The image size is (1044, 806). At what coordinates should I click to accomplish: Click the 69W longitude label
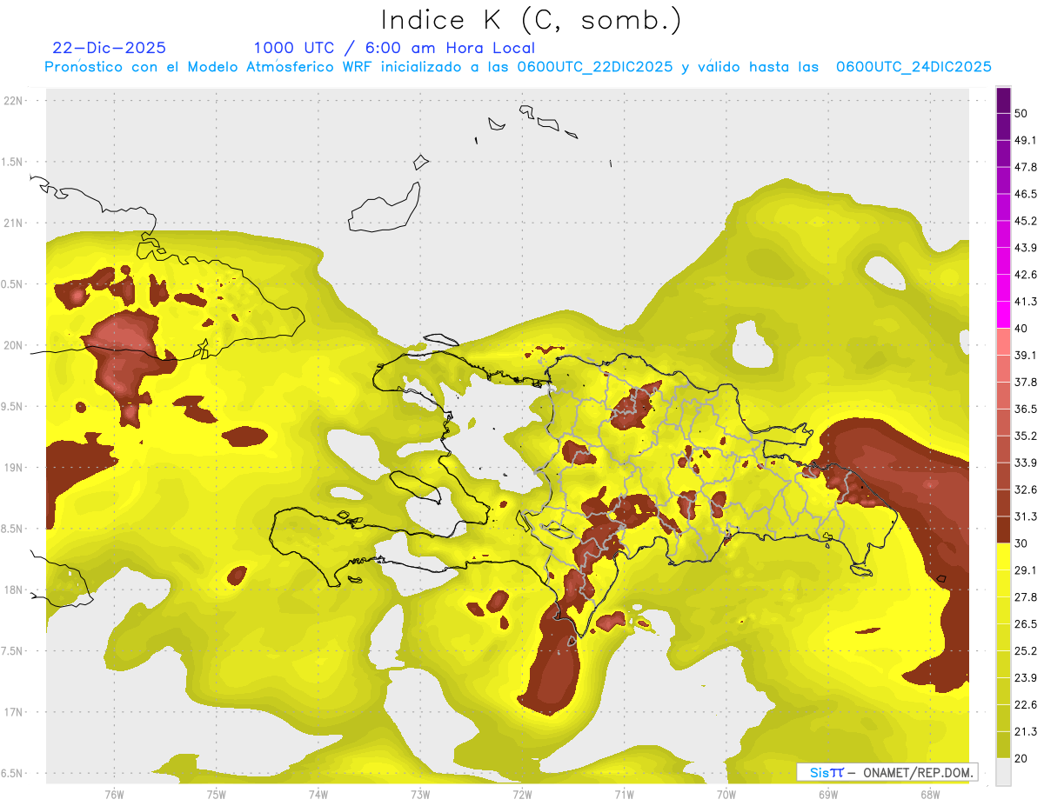(x=828, y=795)
